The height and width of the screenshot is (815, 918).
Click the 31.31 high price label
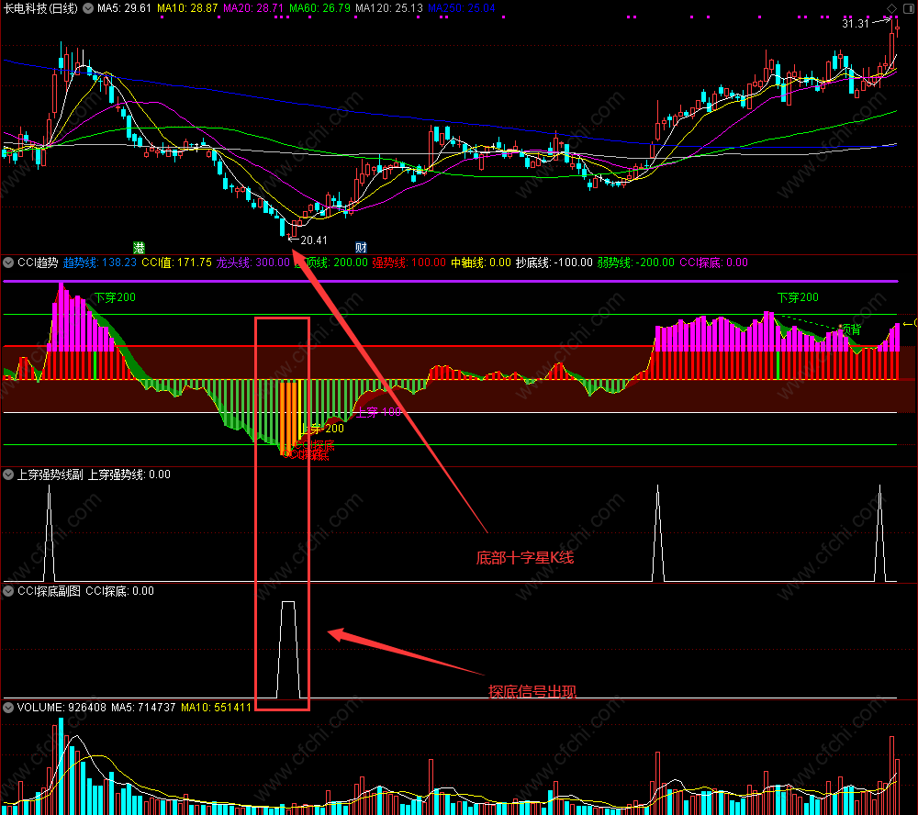coord(856,24)
